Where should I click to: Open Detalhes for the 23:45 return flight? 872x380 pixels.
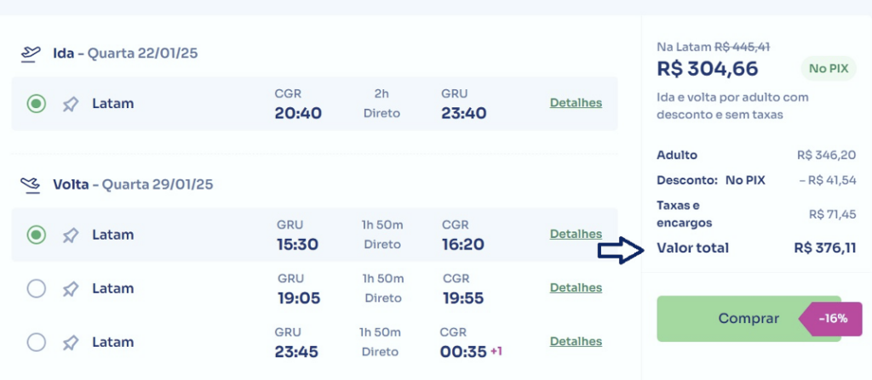tap(576, 341)
